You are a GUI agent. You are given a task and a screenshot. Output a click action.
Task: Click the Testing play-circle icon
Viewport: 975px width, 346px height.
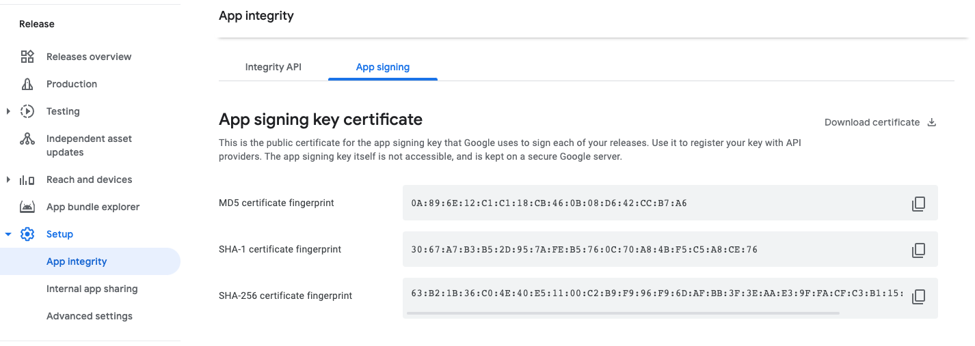[27, 111]
